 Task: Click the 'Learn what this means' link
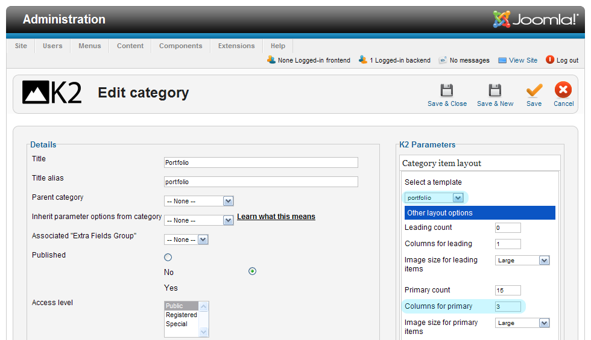pos(276,217)
